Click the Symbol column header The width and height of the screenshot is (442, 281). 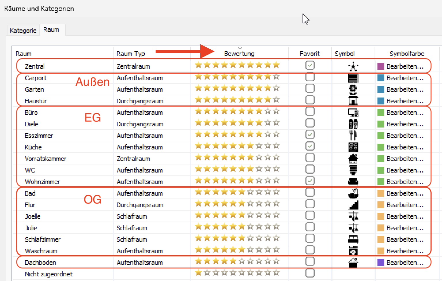pos(345,54)
